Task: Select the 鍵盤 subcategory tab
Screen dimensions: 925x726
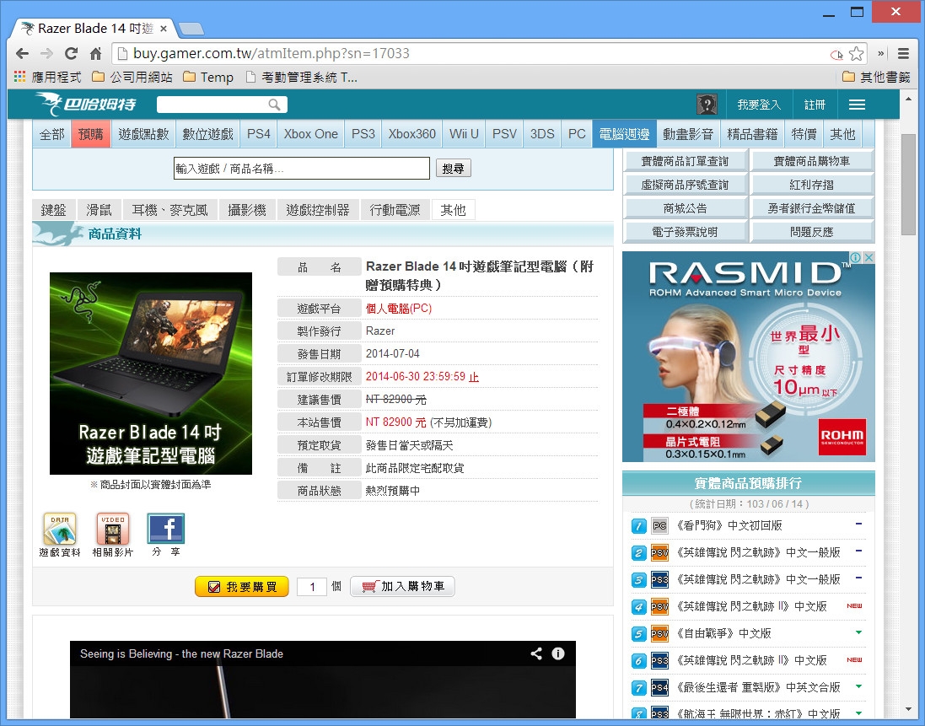Action: [54, 210]
